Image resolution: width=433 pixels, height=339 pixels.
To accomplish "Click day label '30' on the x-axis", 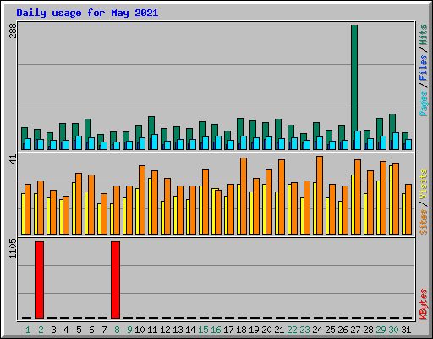I will pos(393,330).
